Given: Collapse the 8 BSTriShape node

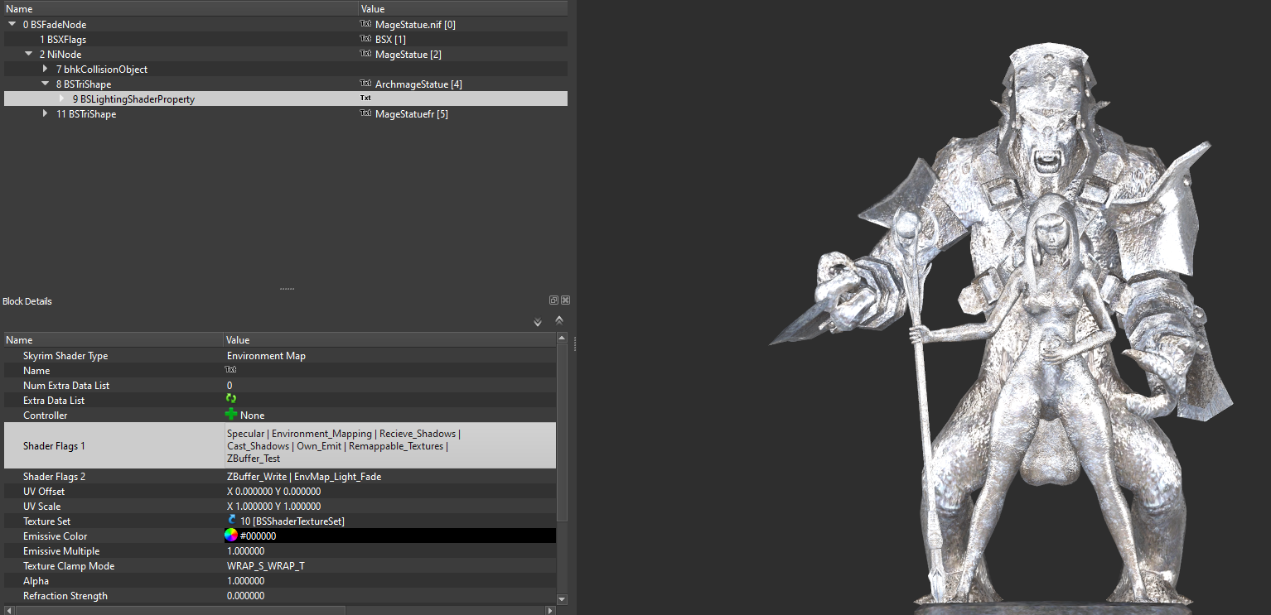Looking at the screenshot, I should click(x=46, y=84).
